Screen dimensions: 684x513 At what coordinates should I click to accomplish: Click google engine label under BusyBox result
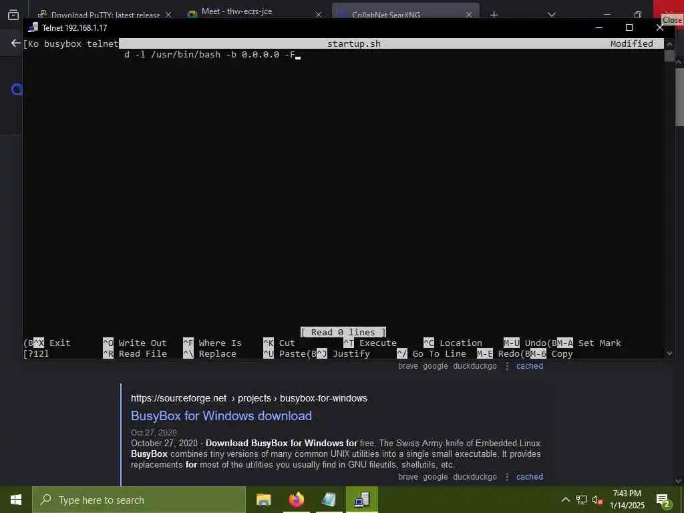pyautogui.click(x=436, y=477)
